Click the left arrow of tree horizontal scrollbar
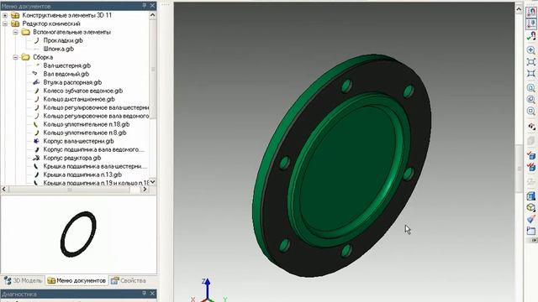 (4, 189)
